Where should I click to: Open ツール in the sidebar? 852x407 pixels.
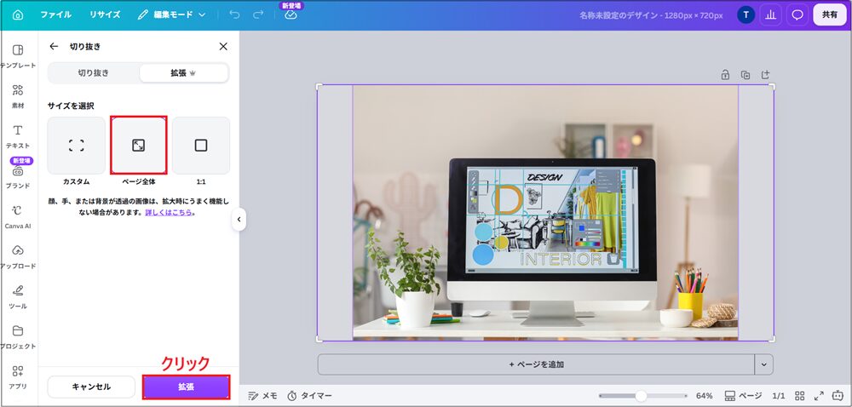tap(18, 297)
